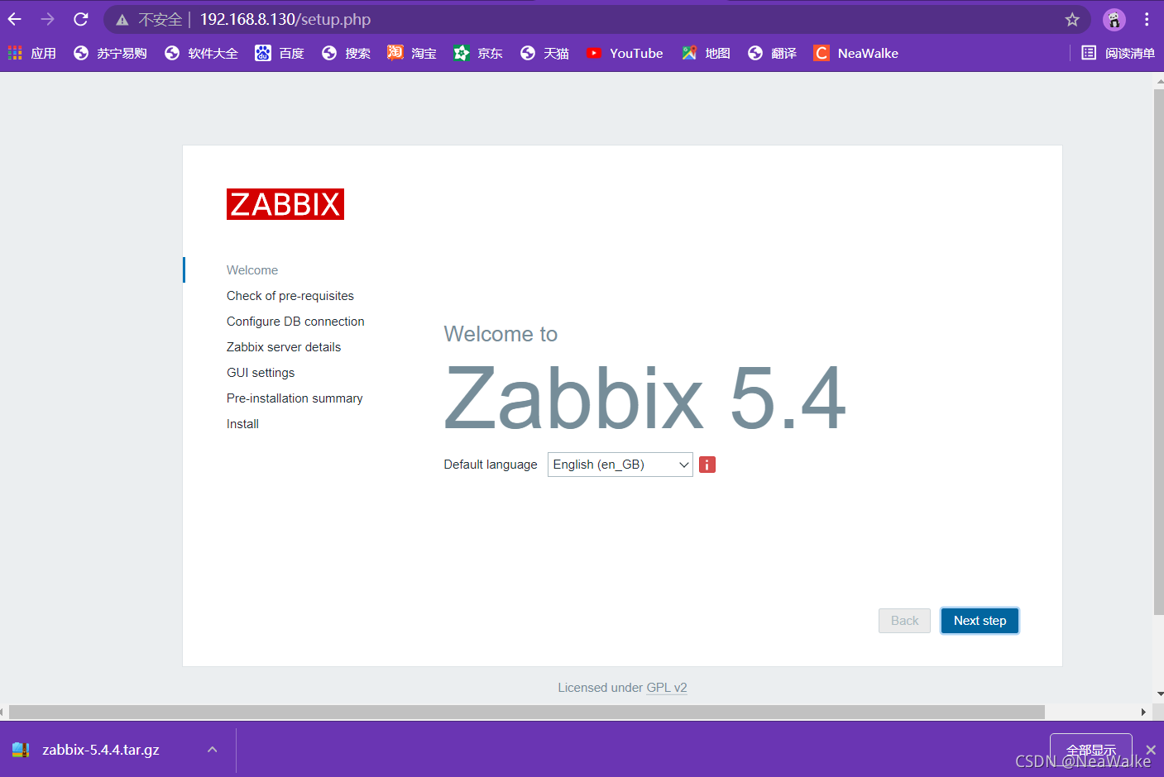Click the Default language label
The height and width of the screenshot is (777, 1164).
491,465
